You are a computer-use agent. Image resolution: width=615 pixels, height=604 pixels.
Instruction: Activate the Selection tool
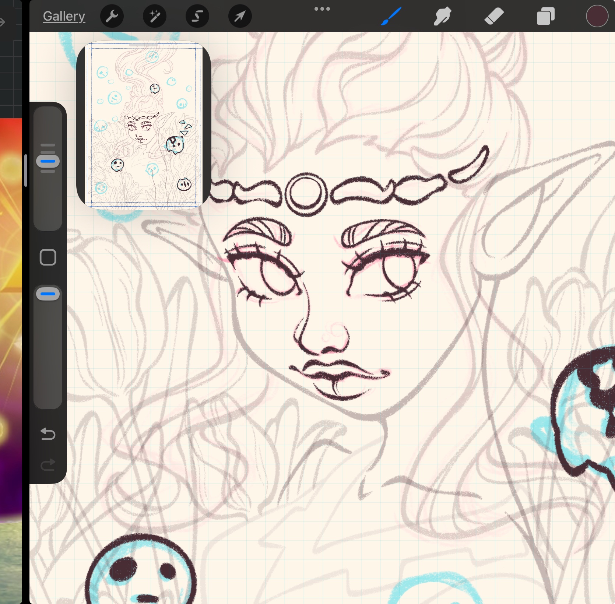click(x=197, y=16)
